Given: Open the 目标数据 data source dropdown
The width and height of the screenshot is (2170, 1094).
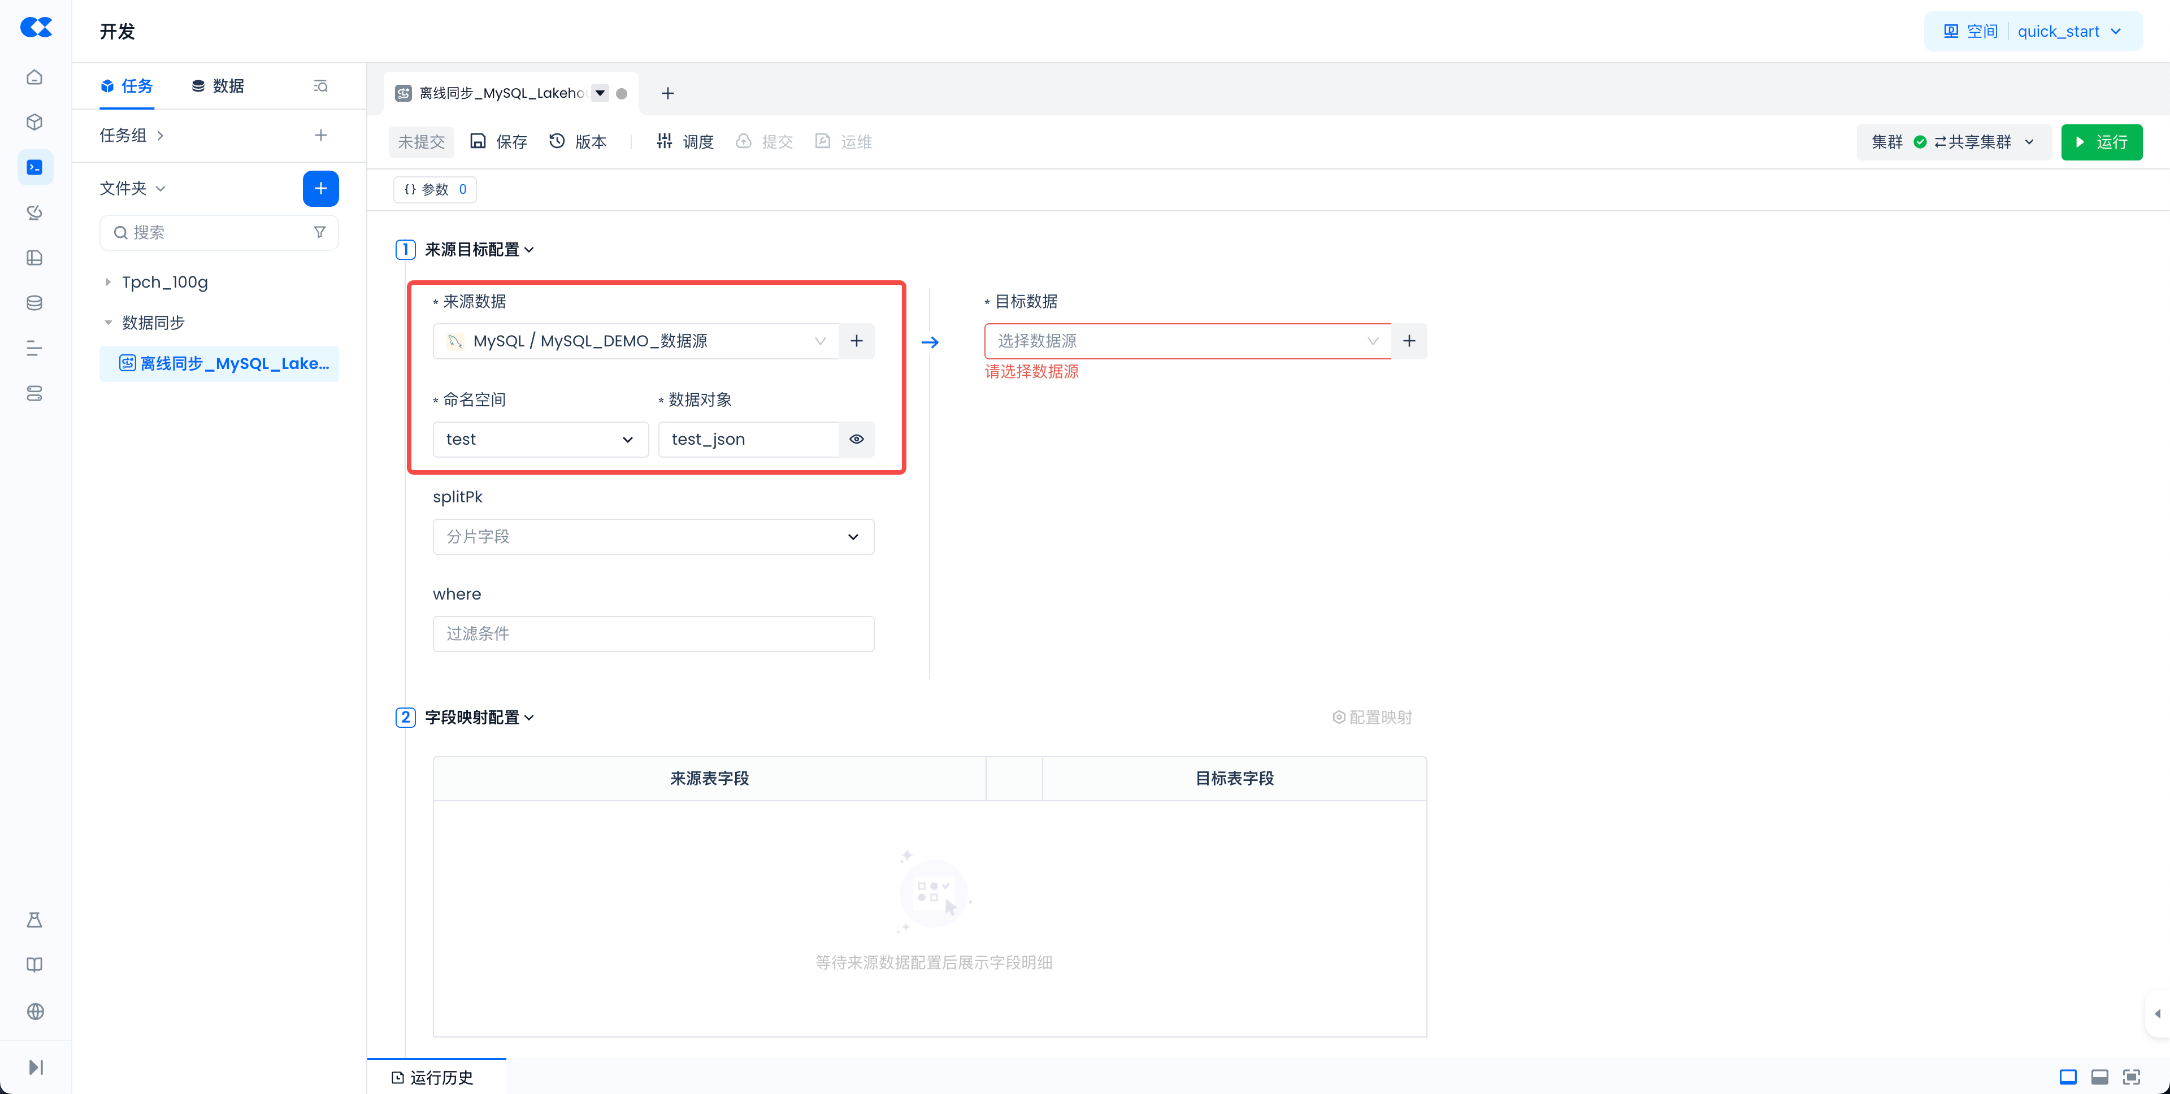Looking at the screenshot, I should coord(1187,341).
